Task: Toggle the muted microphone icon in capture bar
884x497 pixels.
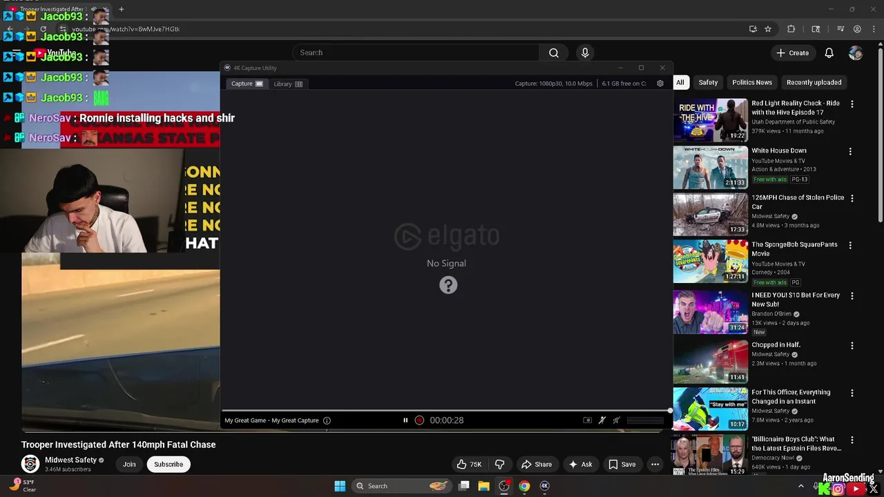Action: [x=602, y=420]
